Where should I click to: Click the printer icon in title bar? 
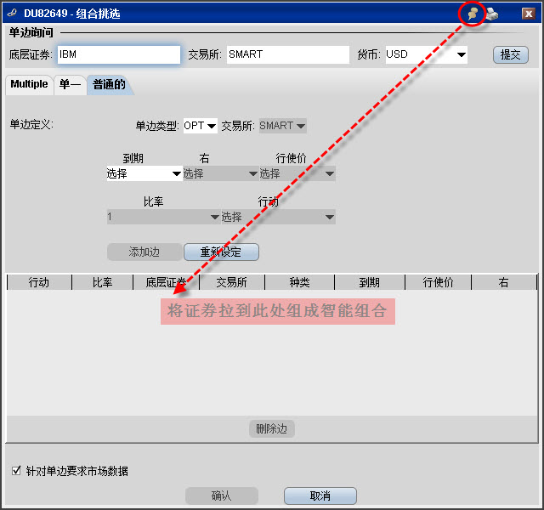492,14
